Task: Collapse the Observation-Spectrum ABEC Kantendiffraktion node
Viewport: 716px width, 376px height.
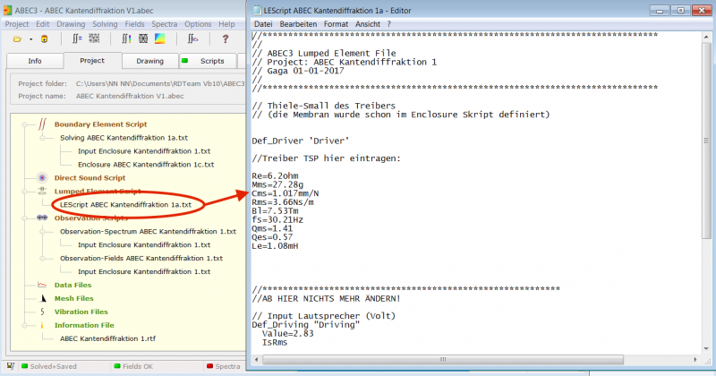Action: point(41,231)
